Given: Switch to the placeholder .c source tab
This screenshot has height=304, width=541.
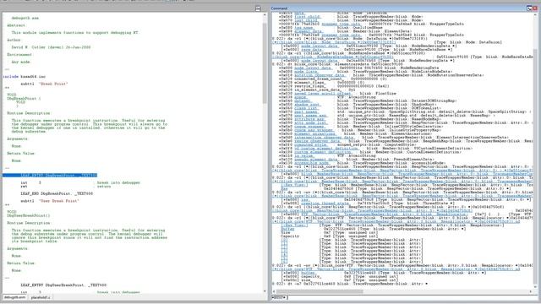Looking at the screenshot, I should pyautogui.click(x=41, y=297).
